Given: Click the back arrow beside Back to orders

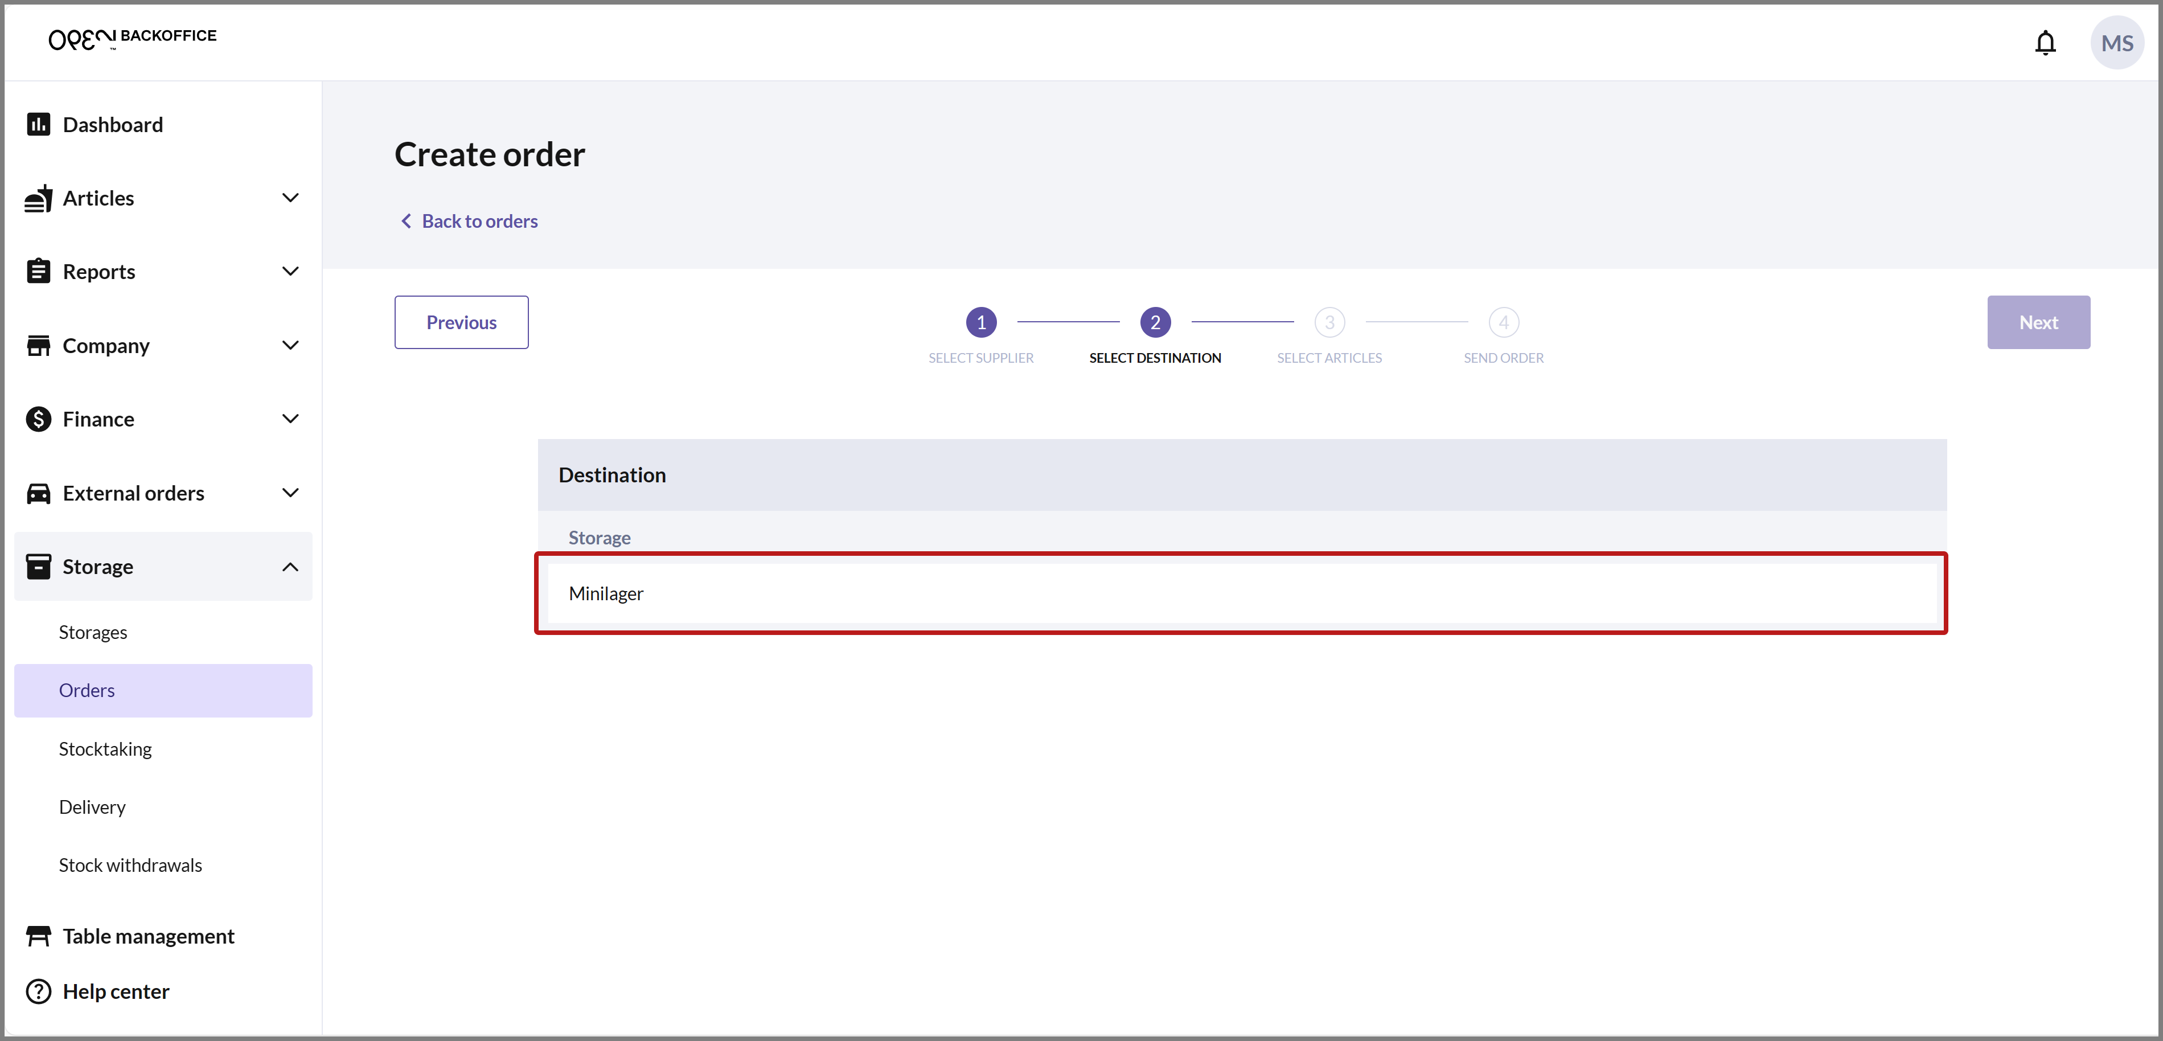Looking at the screenshot, I should pyautogui.click(x=407, y=221).
